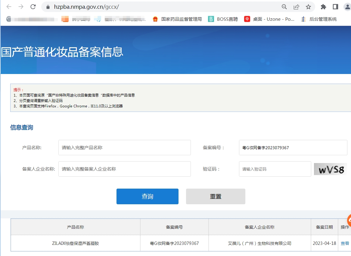Open the 桌面 - Uzone bookmark

pos(269,19)
